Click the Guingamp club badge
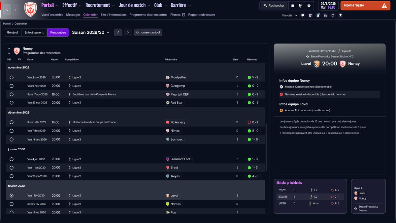 tap(168, 86)
